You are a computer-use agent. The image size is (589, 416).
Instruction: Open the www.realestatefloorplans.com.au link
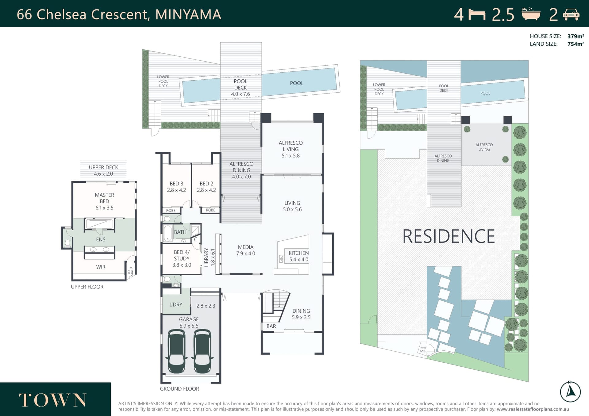[x=533, y=409]
